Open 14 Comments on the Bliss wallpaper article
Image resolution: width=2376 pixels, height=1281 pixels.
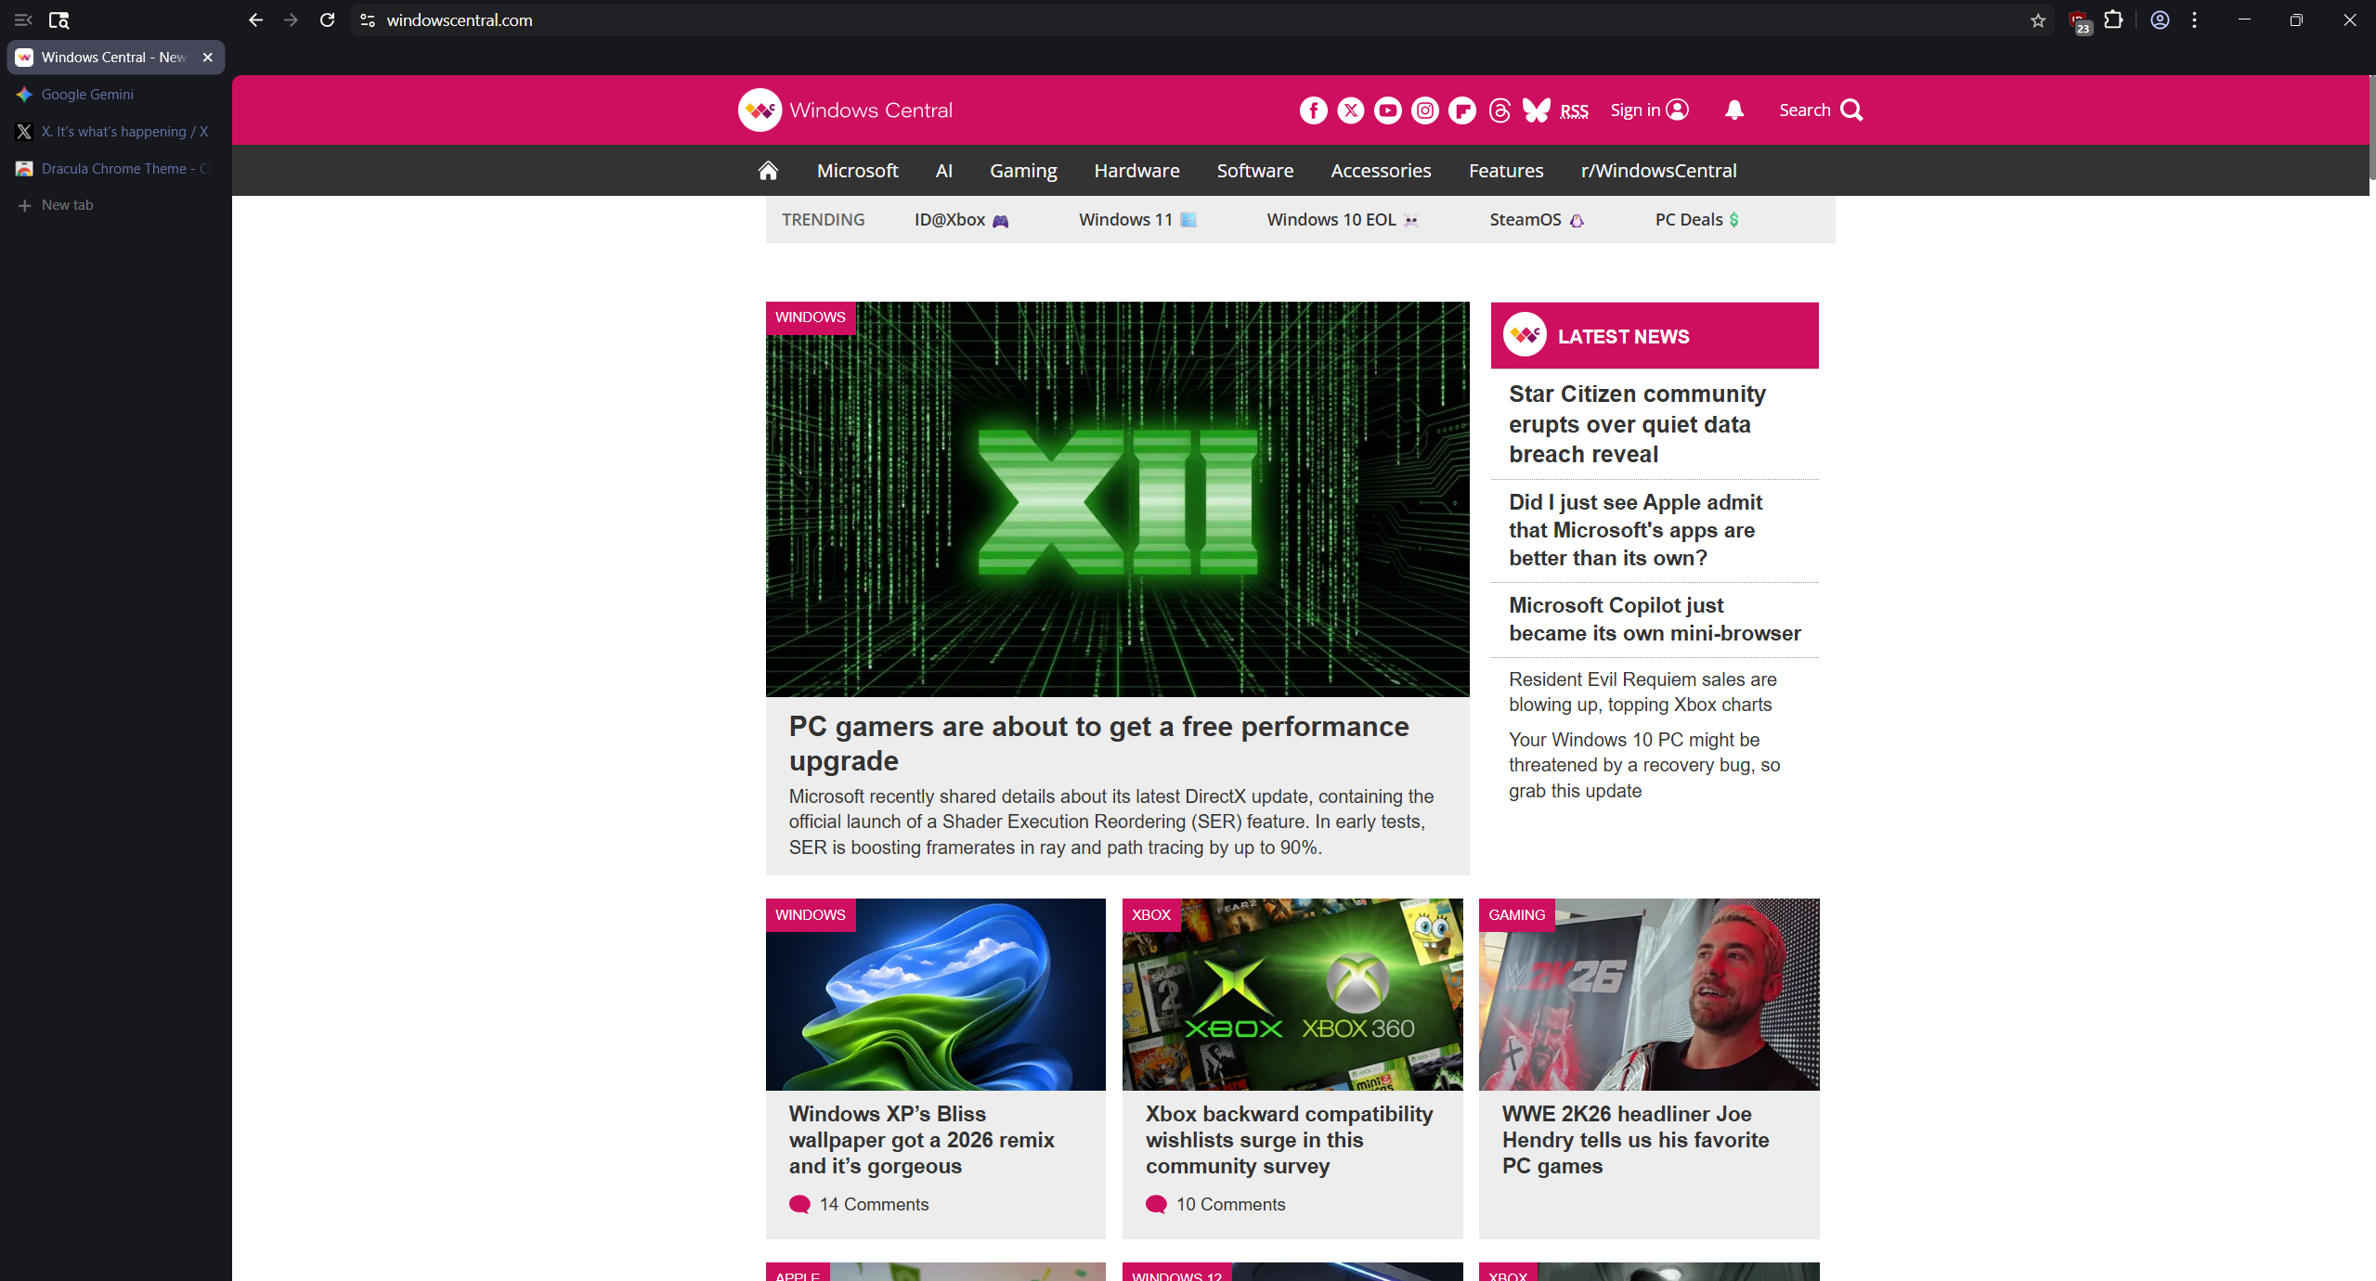(x=874, y=1204)
